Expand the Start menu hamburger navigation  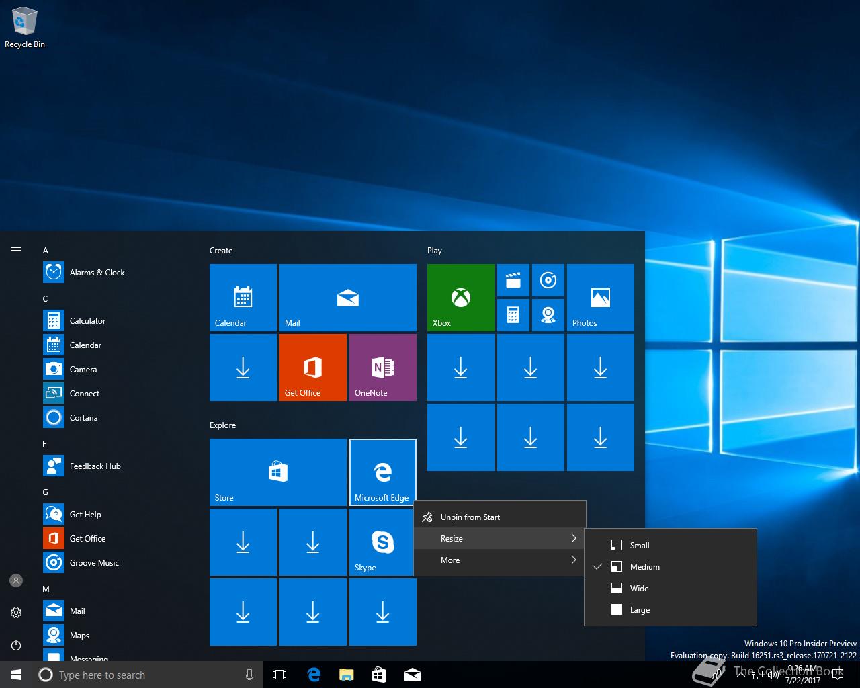point(16,251)
